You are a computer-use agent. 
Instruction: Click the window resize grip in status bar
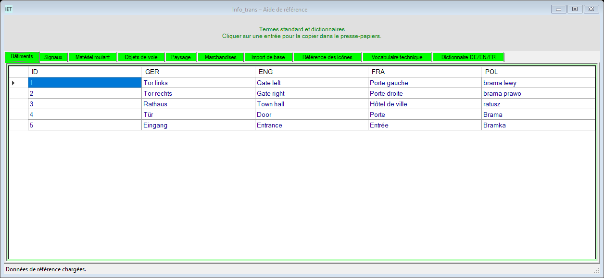[596, 270]
